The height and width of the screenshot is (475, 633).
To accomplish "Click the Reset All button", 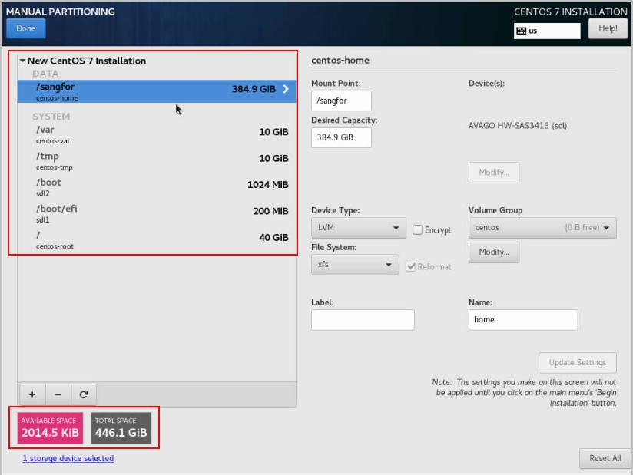I will (605, 458).
